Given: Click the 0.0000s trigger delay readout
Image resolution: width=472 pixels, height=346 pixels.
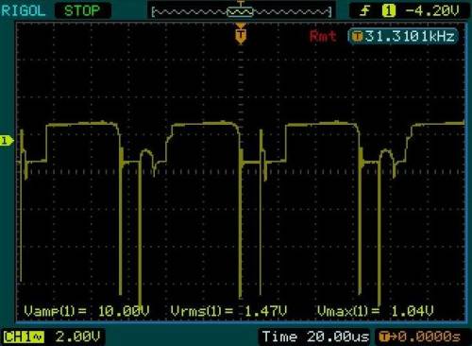Looking at the screenshot, I should tap(430, 337).
